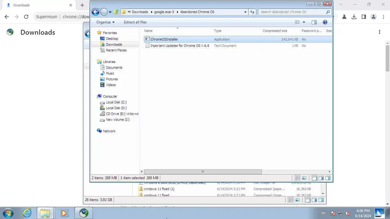Launch Internet Explorer from the taskbar
This screenshot has height=219, width=390.
(27, 213)
